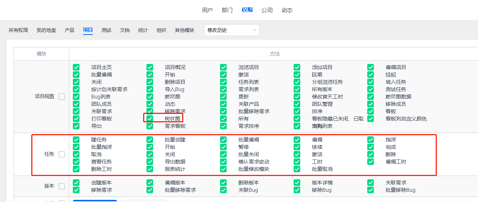Viewport: 478px width, 205px height.
Task: Switch to the 公司 section
Action: pyautogui.click(x=267, y=10)
